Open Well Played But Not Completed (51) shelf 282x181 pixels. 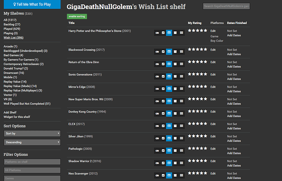tap(27, 104)
